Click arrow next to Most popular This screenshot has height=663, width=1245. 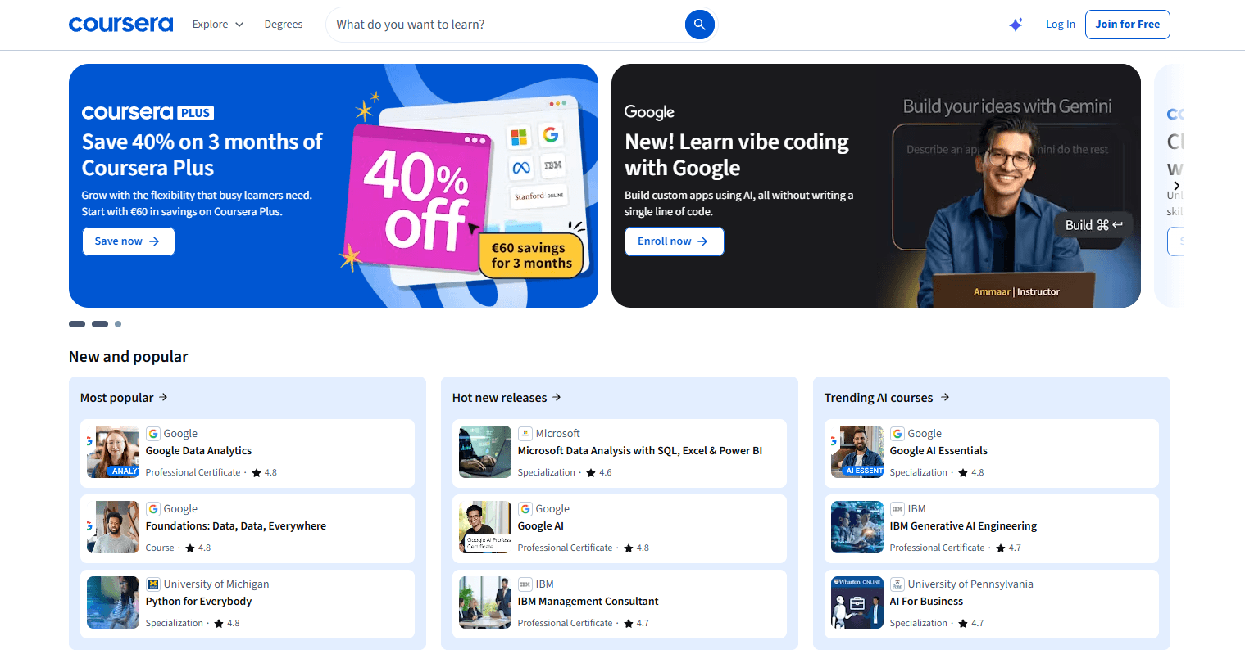pos(163,397)
